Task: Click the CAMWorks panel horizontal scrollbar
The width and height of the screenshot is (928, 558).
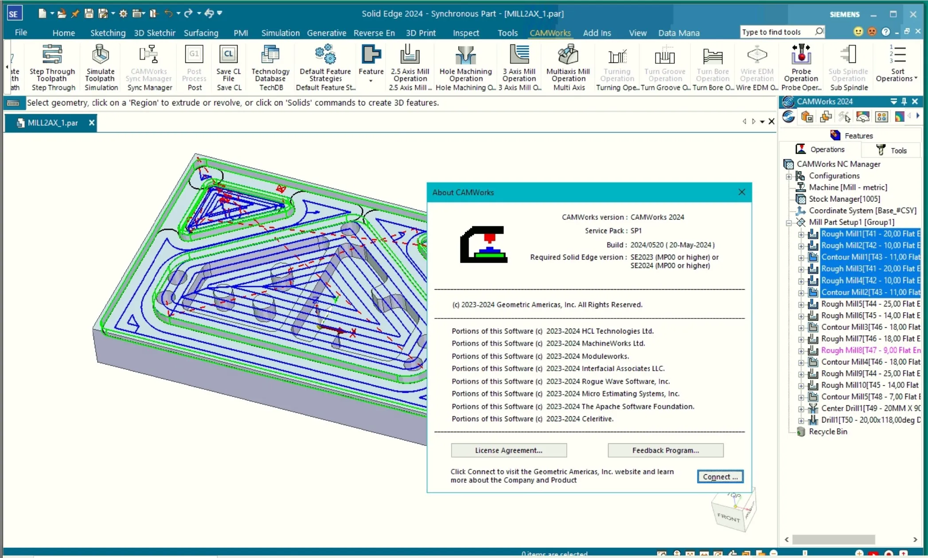Action: coord(834,539)
